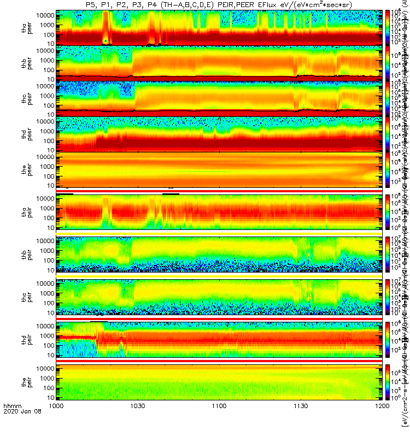Select the 'thd peir' panel label
The height and width of the screenshot is (437, 410).
point(27,339)
